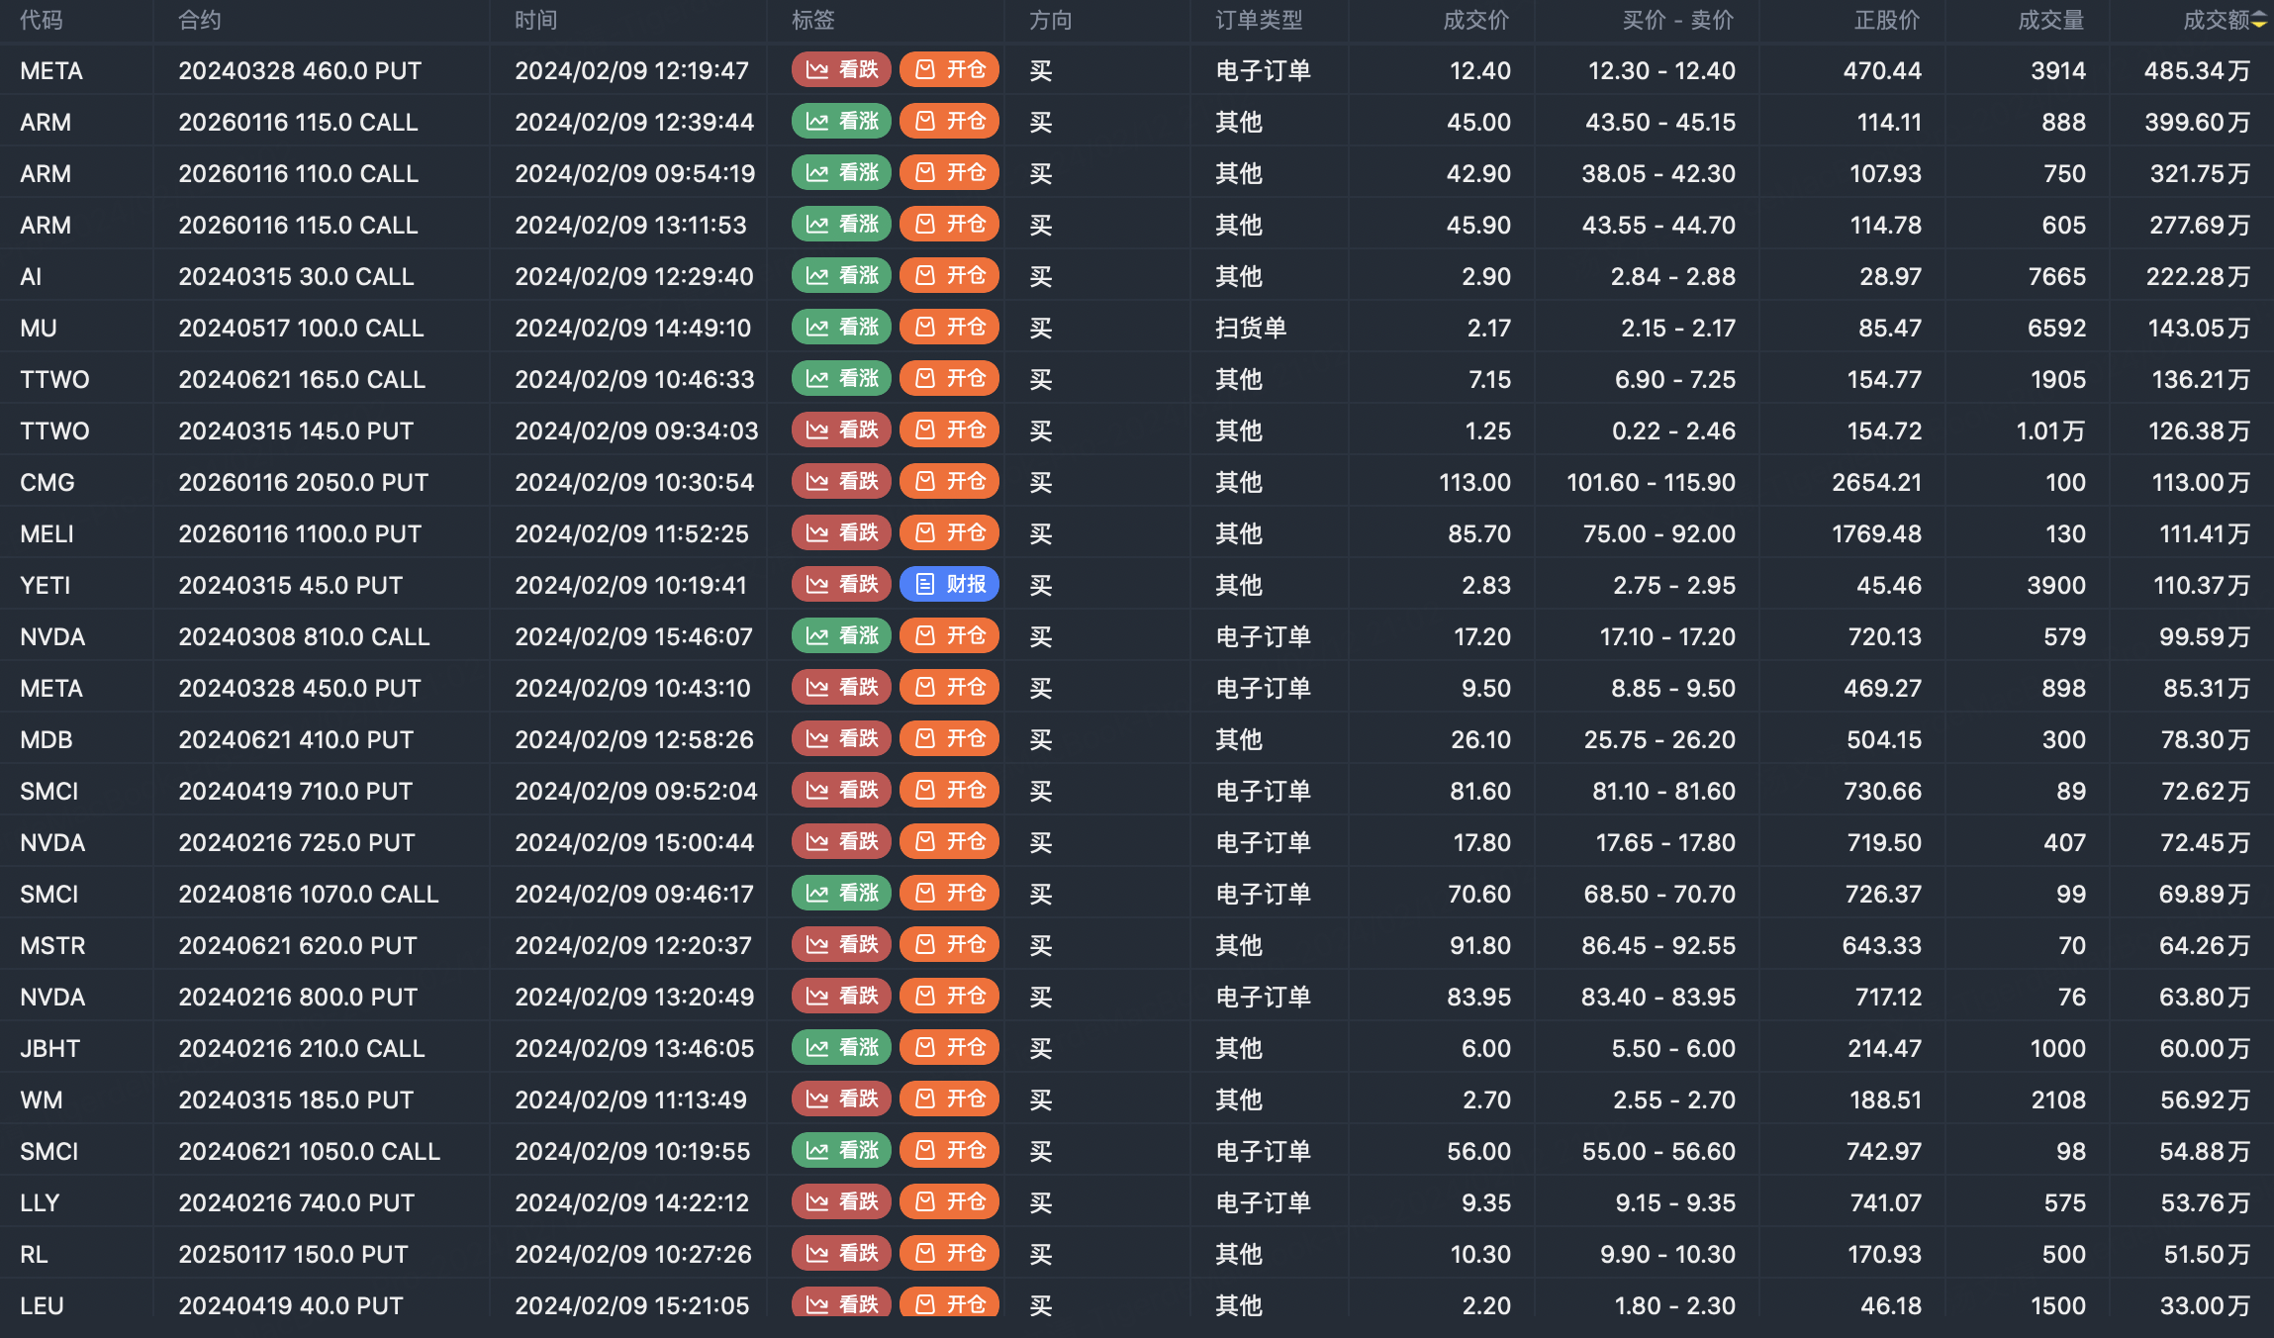Image resolution: width=2274 pixels, height=1338 pixels.
Task: Open the AI ticker symbol
Action: pos(31,276)
